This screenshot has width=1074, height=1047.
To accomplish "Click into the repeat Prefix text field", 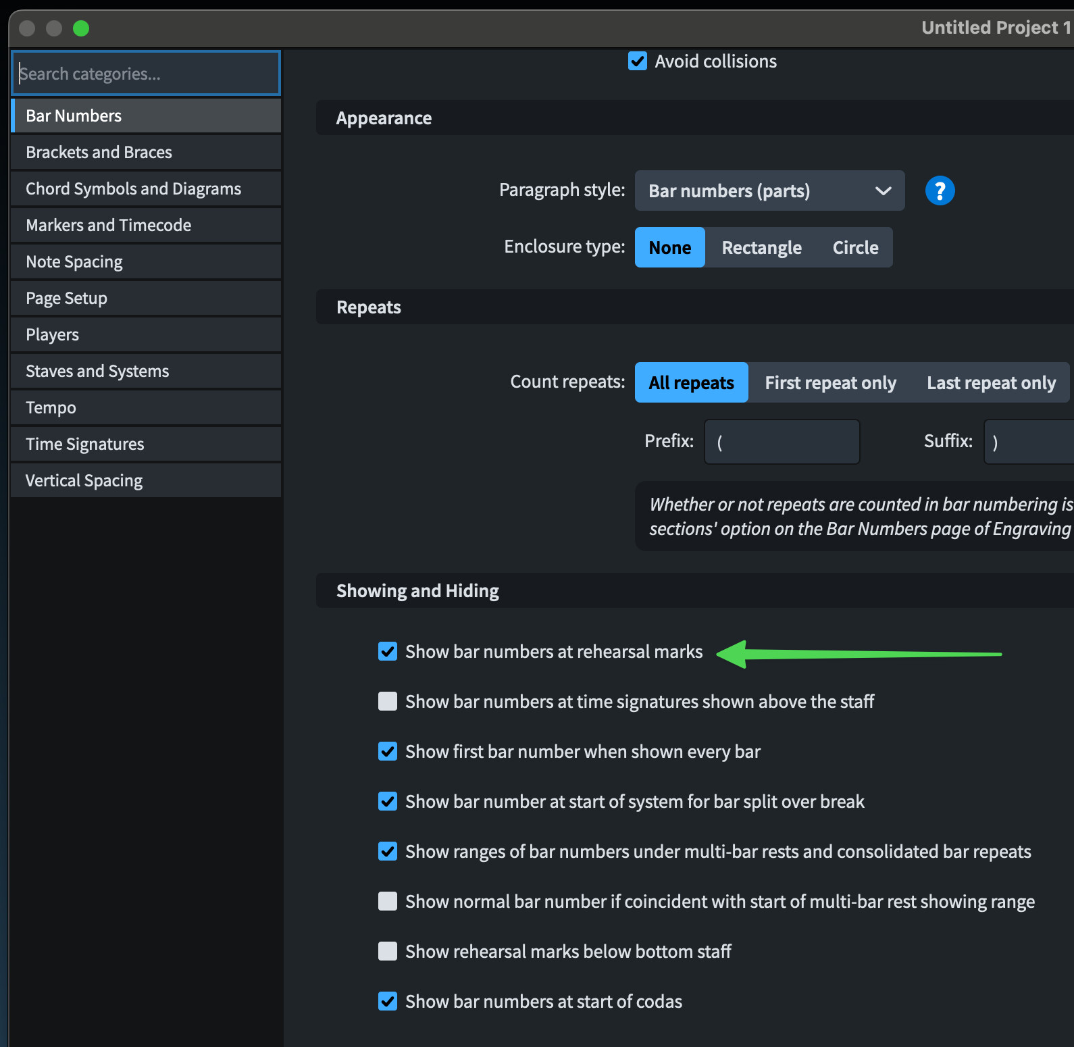I will pyautogui.click(x=782, y=442).
